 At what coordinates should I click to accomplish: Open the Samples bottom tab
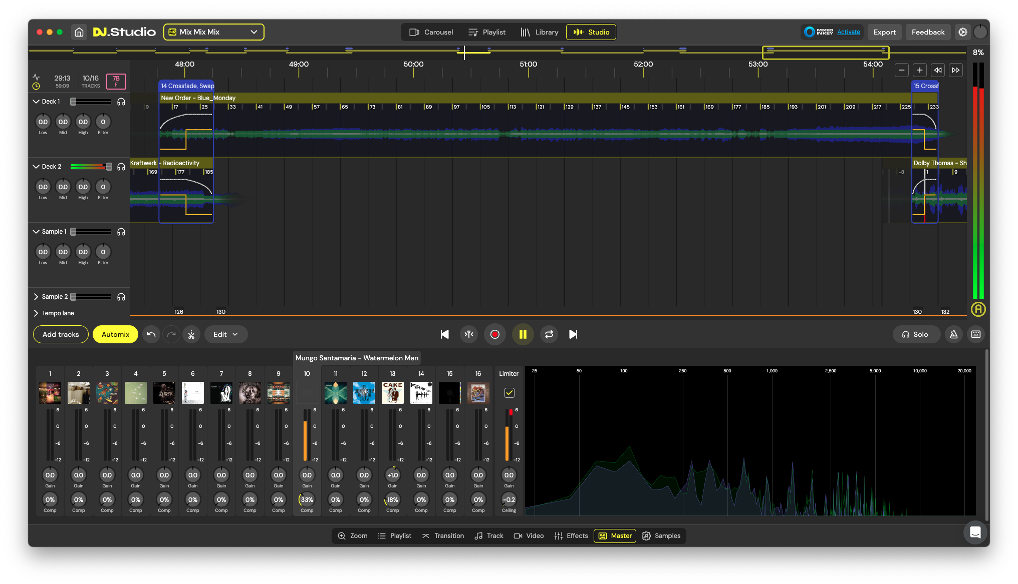coord(661,536)
